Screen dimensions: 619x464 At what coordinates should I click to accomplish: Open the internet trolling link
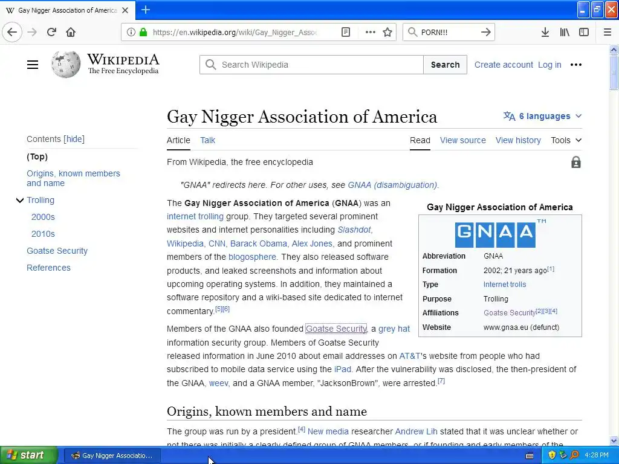195,217
